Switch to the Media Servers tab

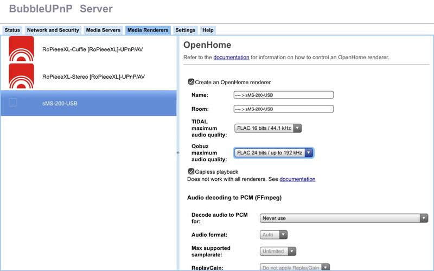click(x=103, y=30)
